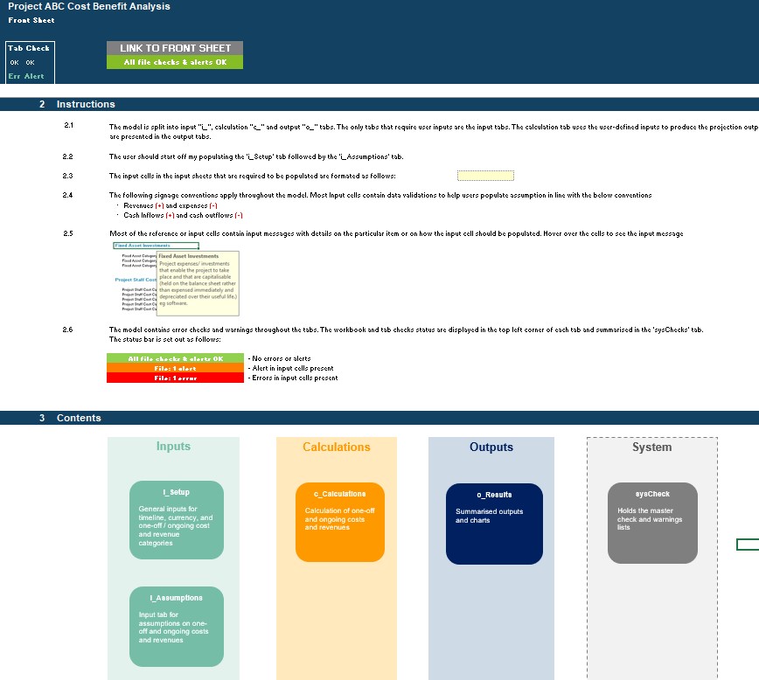Click the orange 'File: 1 alert' status bar
The width and height of the screenshot is (759, 680).
coord(175,368)
